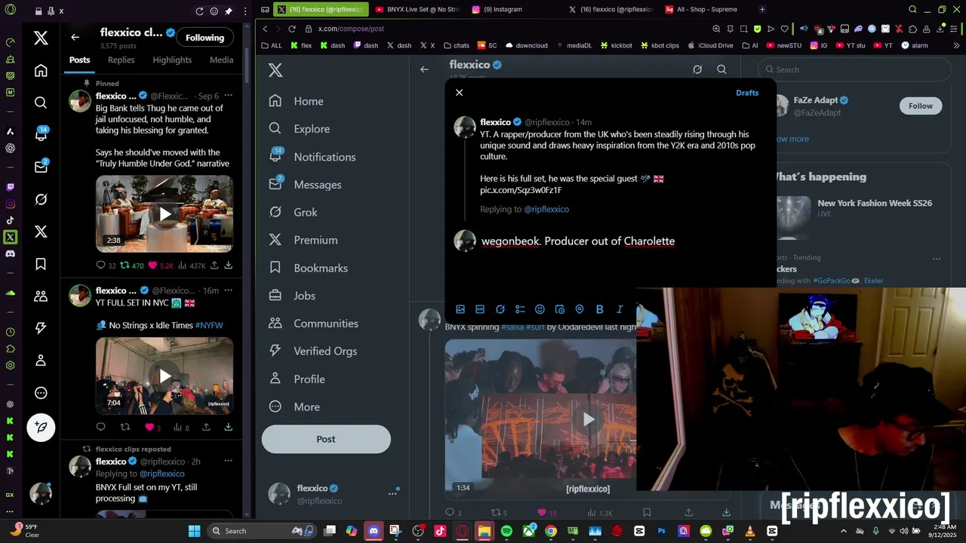Open TikTok icon in Opera sidebar
This screenshot has width=966, height=543.
[x=10, y=220]
